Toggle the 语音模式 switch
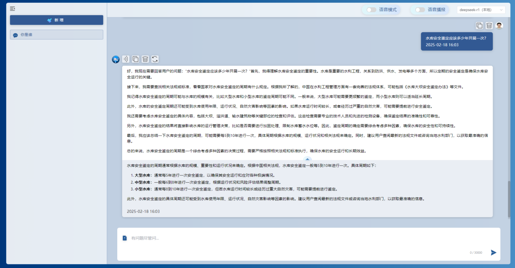This screenshot has width=515, height=268. pos(371,10)
